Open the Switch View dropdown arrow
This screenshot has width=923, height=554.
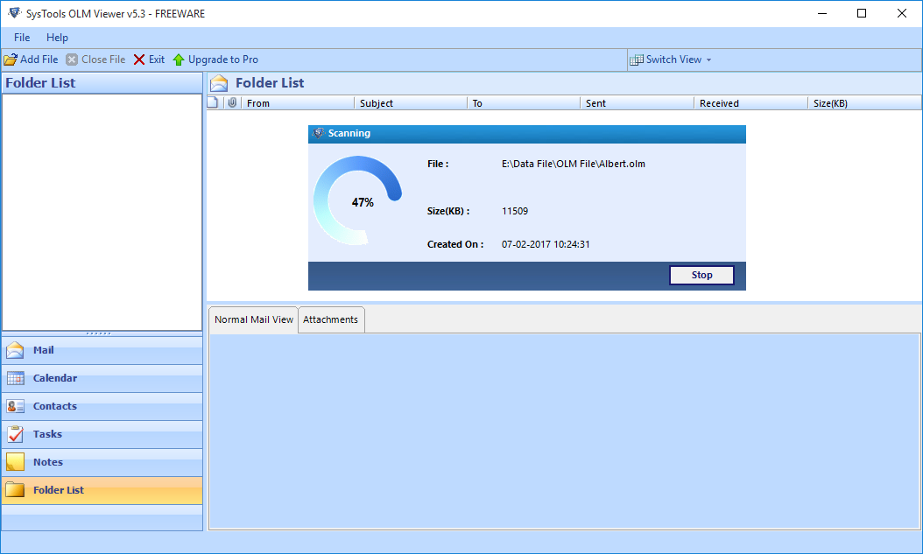(x=708, y=60)
